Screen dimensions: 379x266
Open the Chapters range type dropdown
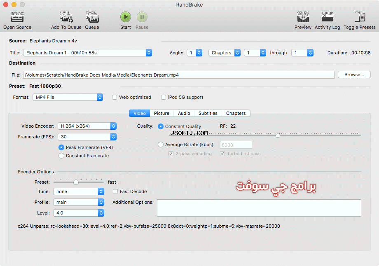(224, 53)
